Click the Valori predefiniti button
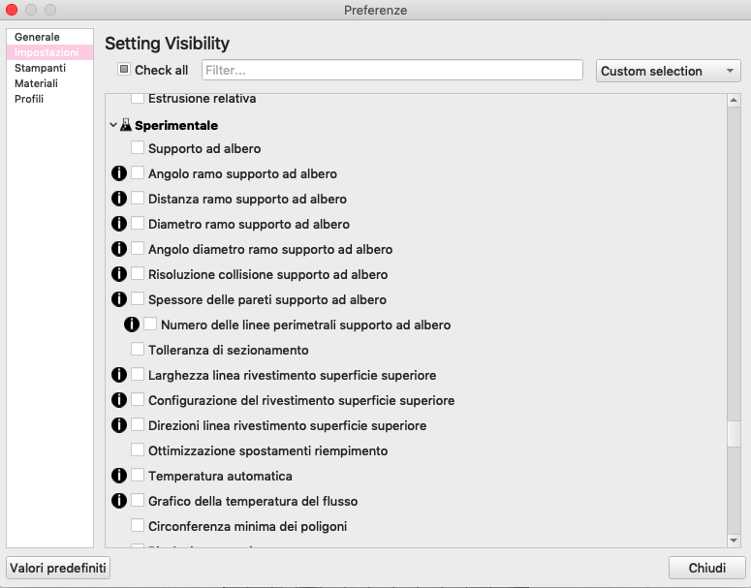751x588 pixels. [x=58, y=568]
